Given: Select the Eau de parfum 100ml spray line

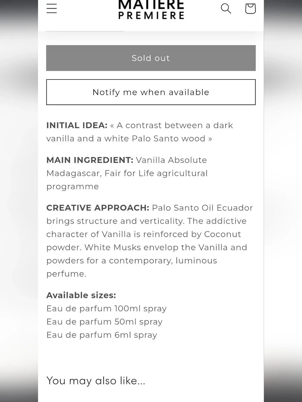Looking at the screenshot, I should point(107,309).
